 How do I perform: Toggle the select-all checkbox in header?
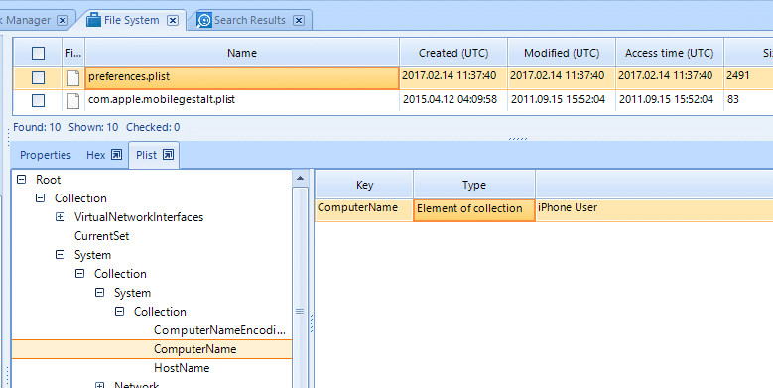coord(38,53)
